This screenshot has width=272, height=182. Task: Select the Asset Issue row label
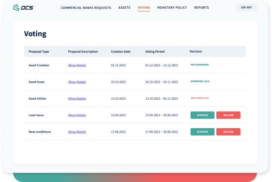click(36, 82)
